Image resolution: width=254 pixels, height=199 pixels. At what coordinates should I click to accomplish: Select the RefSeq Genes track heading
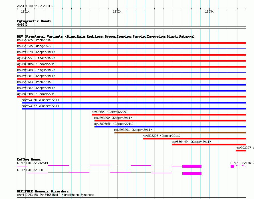pyautogui.click(x=29, y=159)
